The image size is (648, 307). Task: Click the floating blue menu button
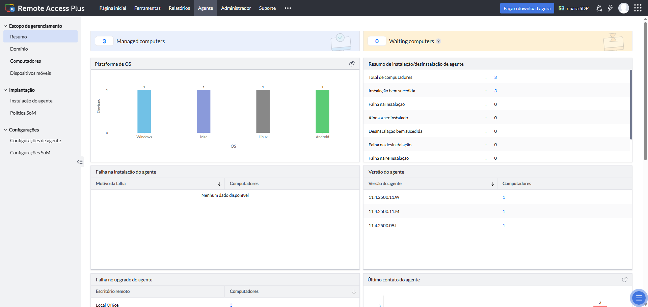point(638,298)
